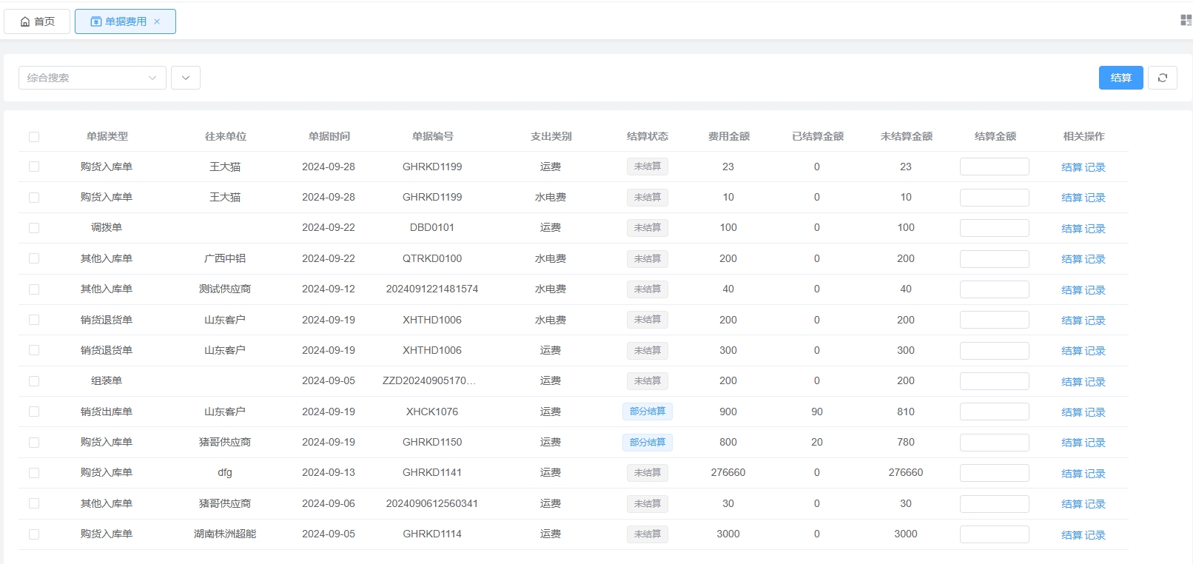This screenshot has height=564, width=1193.
Task: Select checkbox for QTRKD0100 row
Action: (x=34, y=258)
